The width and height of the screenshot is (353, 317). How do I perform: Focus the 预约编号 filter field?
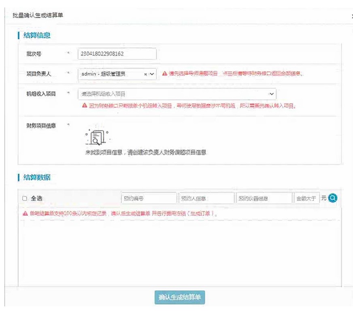point(149,198)
